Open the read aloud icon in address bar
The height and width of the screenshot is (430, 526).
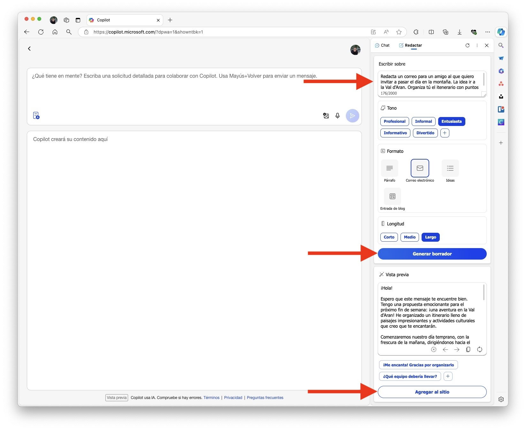pos(386,32)
